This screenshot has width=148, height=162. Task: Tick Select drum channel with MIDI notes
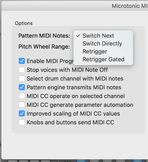(22, 78)
